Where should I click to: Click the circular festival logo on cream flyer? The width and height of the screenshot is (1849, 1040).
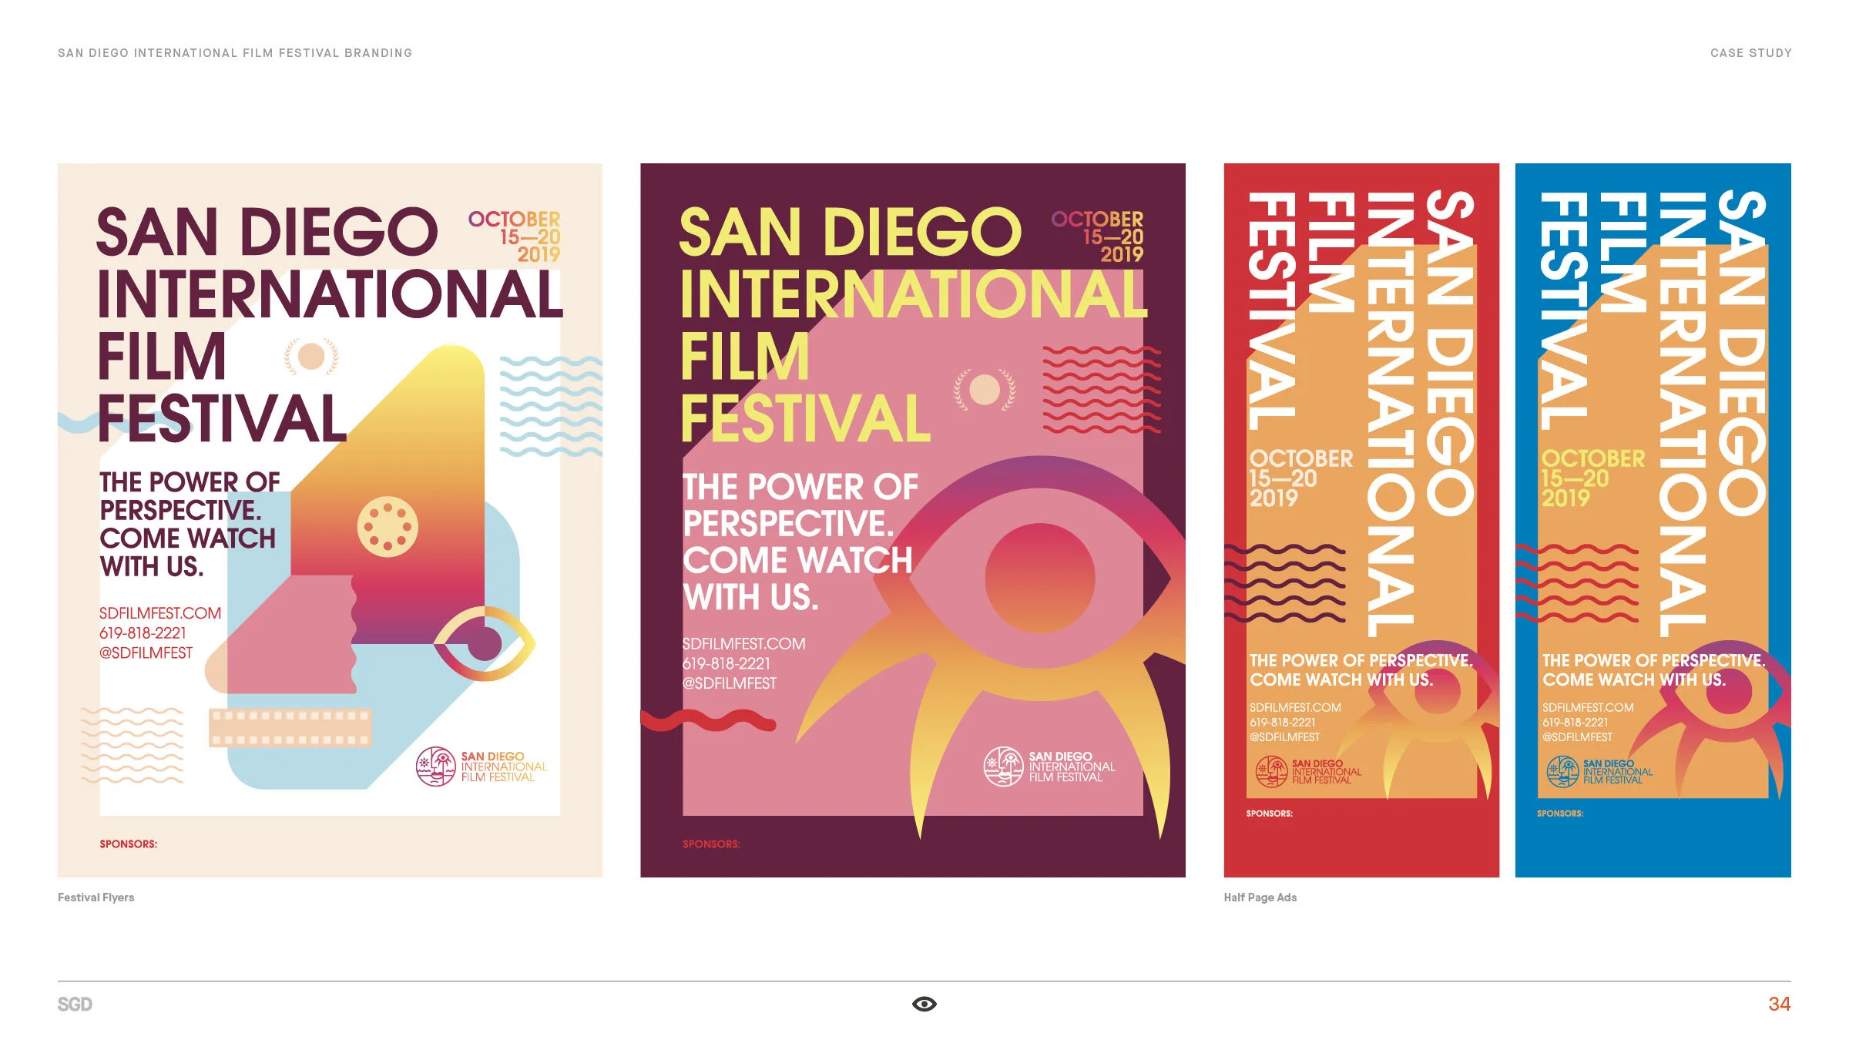(x=436, y=767)
